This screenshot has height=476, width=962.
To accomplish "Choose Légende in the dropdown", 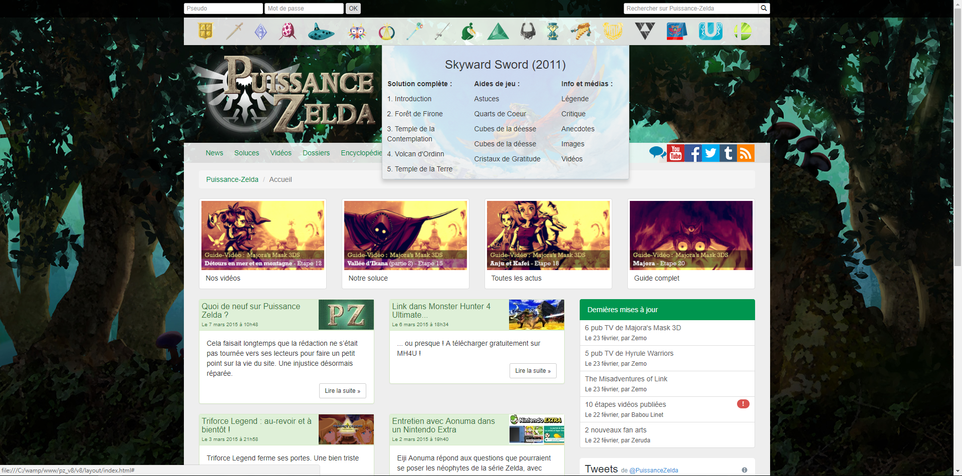I will coord(575,99).
